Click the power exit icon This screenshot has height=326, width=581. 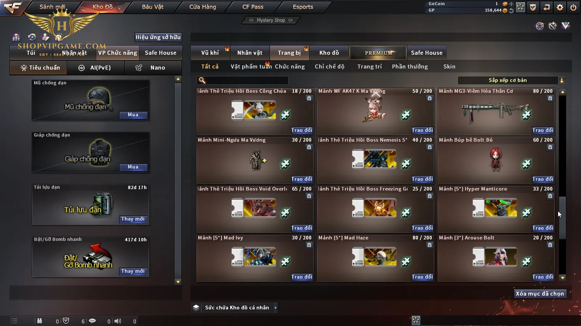(x=573, y=7)
